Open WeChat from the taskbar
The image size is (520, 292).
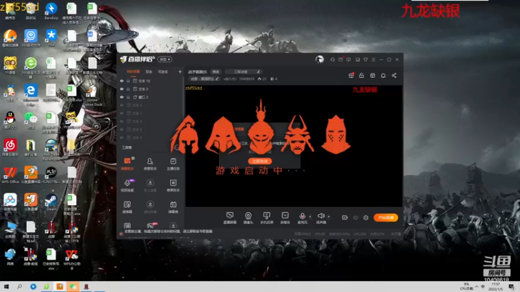tap(73, 287)
